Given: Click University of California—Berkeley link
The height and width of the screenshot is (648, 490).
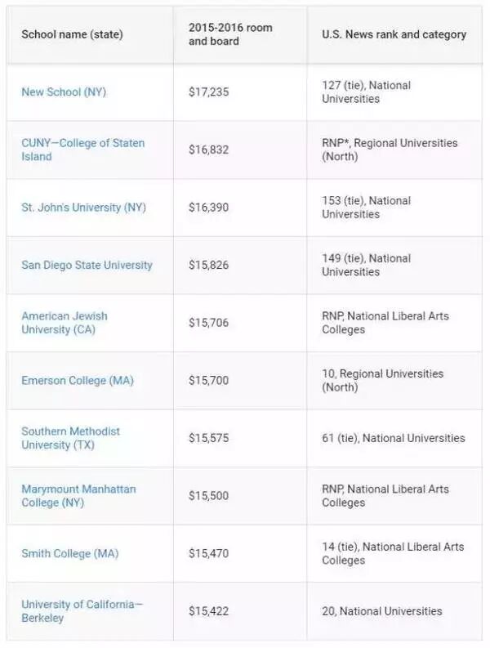Looking at the screenshot, I should [x=82, y=611].
